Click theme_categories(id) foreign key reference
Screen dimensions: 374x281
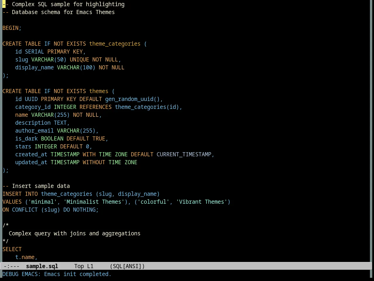(147, 107)
